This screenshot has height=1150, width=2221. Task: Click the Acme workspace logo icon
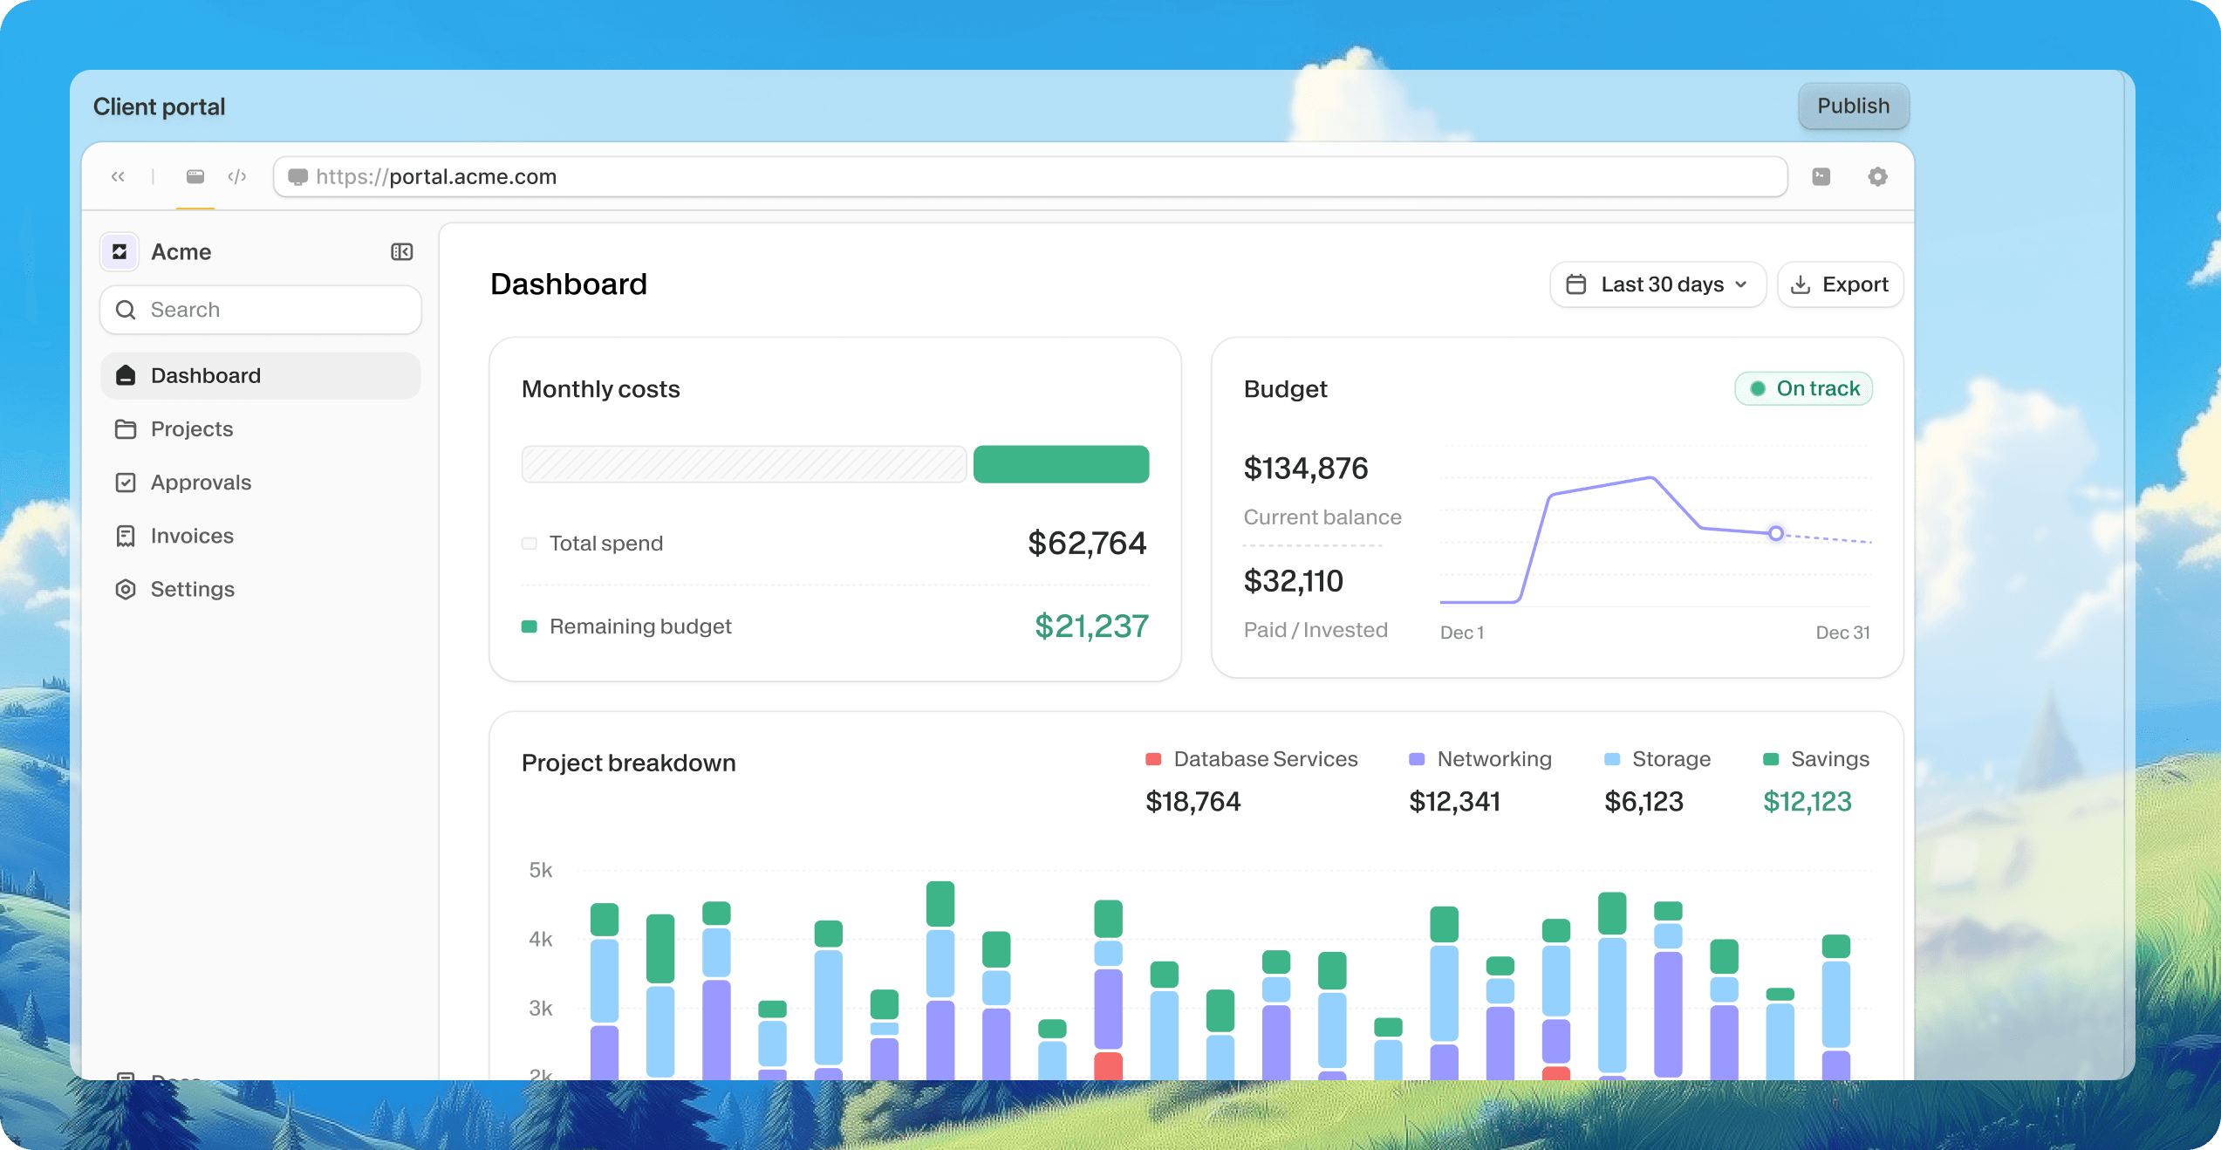(x=119, y=251)
